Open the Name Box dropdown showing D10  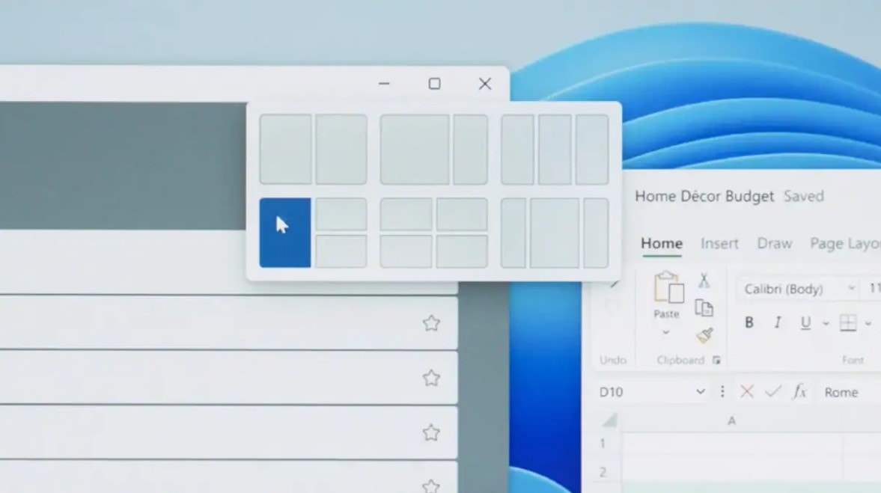point(701,391)
